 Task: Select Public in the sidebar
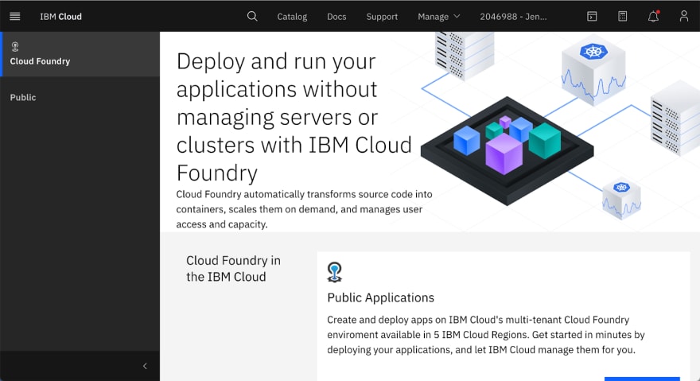(x=23, y=97)
